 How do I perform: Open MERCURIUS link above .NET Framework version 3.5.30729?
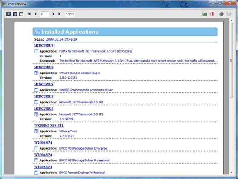pyautogui.click(x=44, y=109)
